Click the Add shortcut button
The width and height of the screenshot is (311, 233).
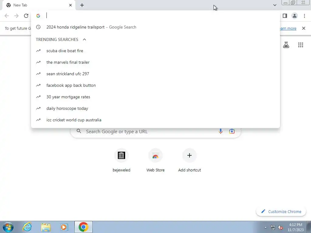(190, 160)
